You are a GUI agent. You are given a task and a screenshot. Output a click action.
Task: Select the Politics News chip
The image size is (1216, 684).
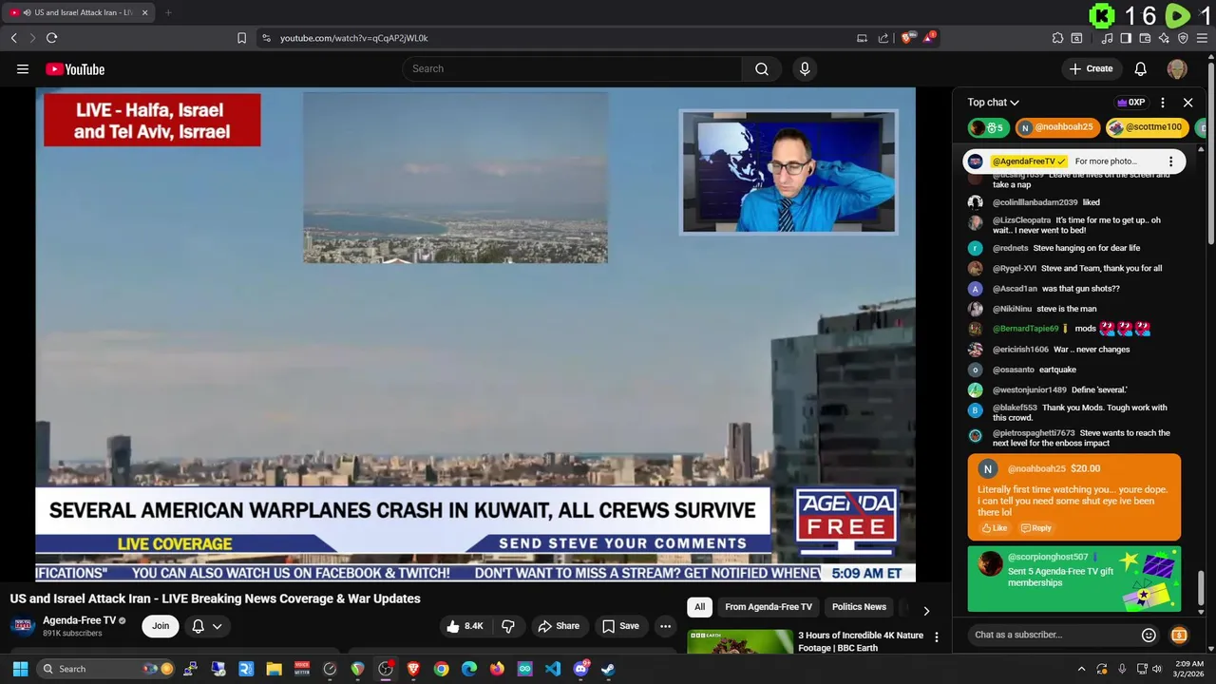pos(859,607)
